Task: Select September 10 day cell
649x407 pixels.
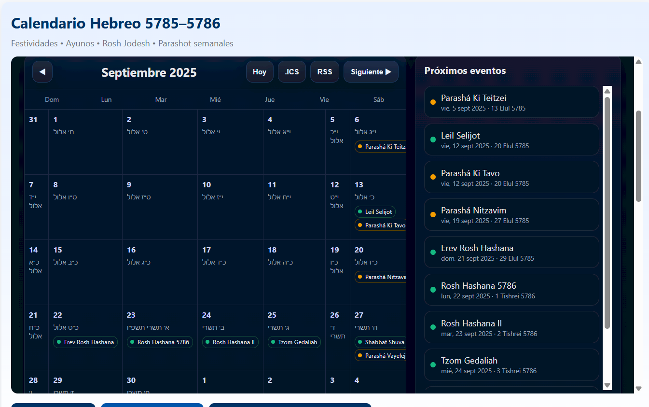Action: [230, 207]
